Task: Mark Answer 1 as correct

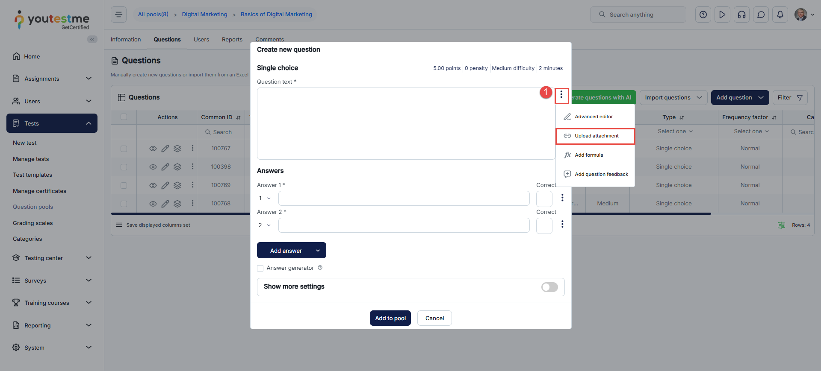Action: [x=544, y=199]
